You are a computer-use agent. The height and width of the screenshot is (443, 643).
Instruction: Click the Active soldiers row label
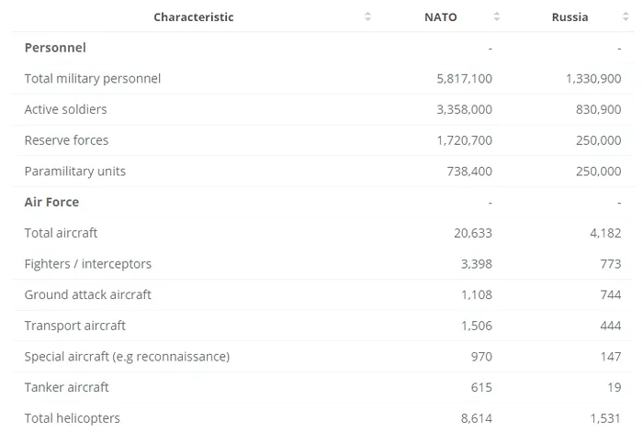65,109
